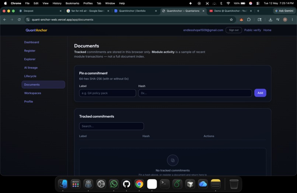Open the Chrome extensions puzzle icon
The height and width of the screenshot is (193, 297).
click(249, 20)
